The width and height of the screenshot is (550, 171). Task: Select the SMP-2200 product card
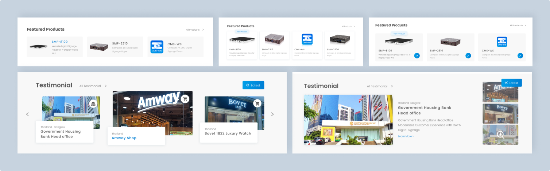click(x=340, y=46)
